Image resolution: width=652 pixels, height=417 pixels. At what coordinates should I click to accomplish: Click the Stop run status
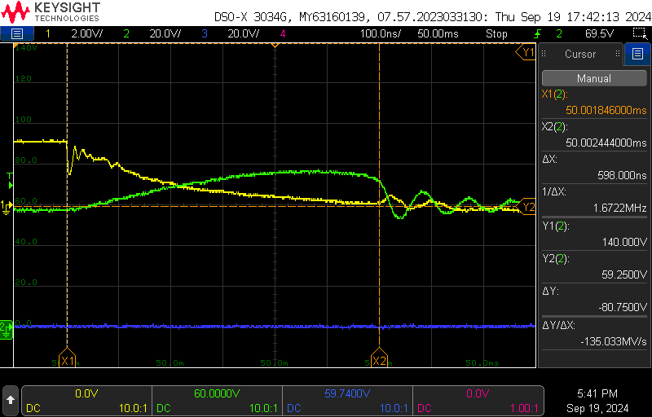point(496,33)
